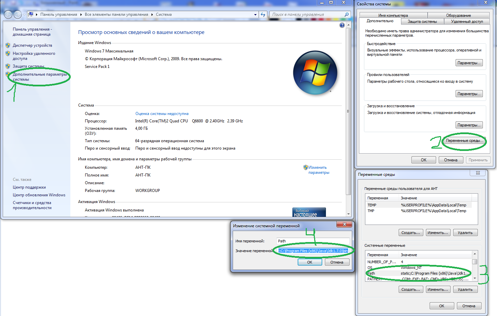Switch to the Имя компьютера tab
497x316 pixels.
pos(393,15)
